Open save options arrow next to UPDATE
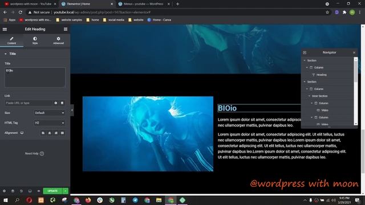Screen dimensions: 365x205 coord(66,191)
